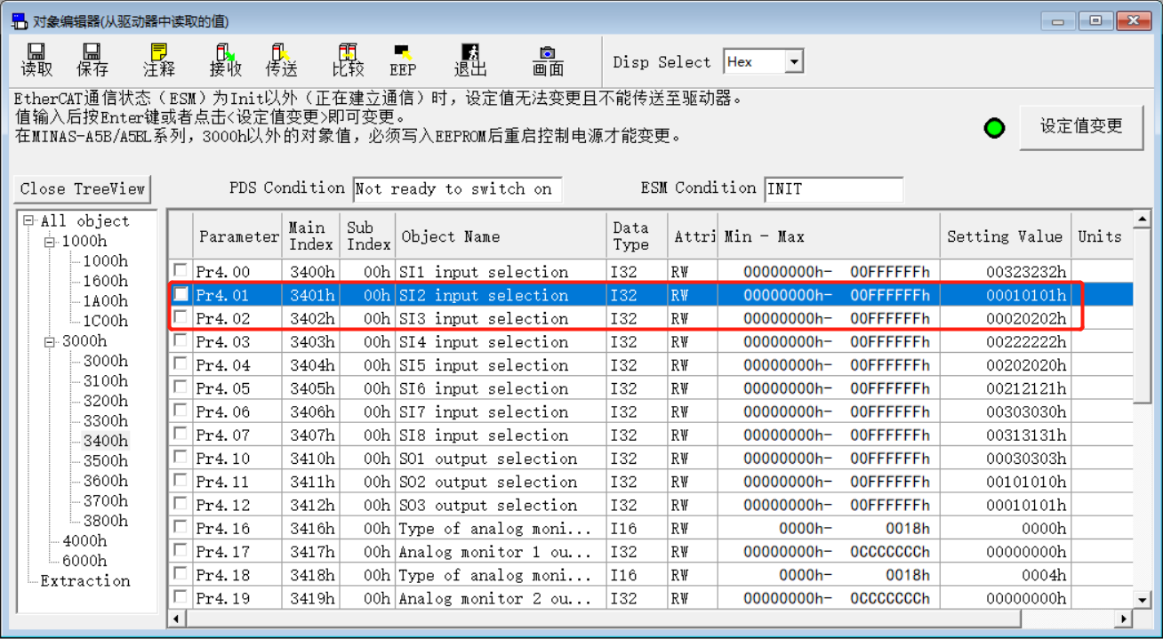Click Analog monitor 1 output row name

pos(494,552)
